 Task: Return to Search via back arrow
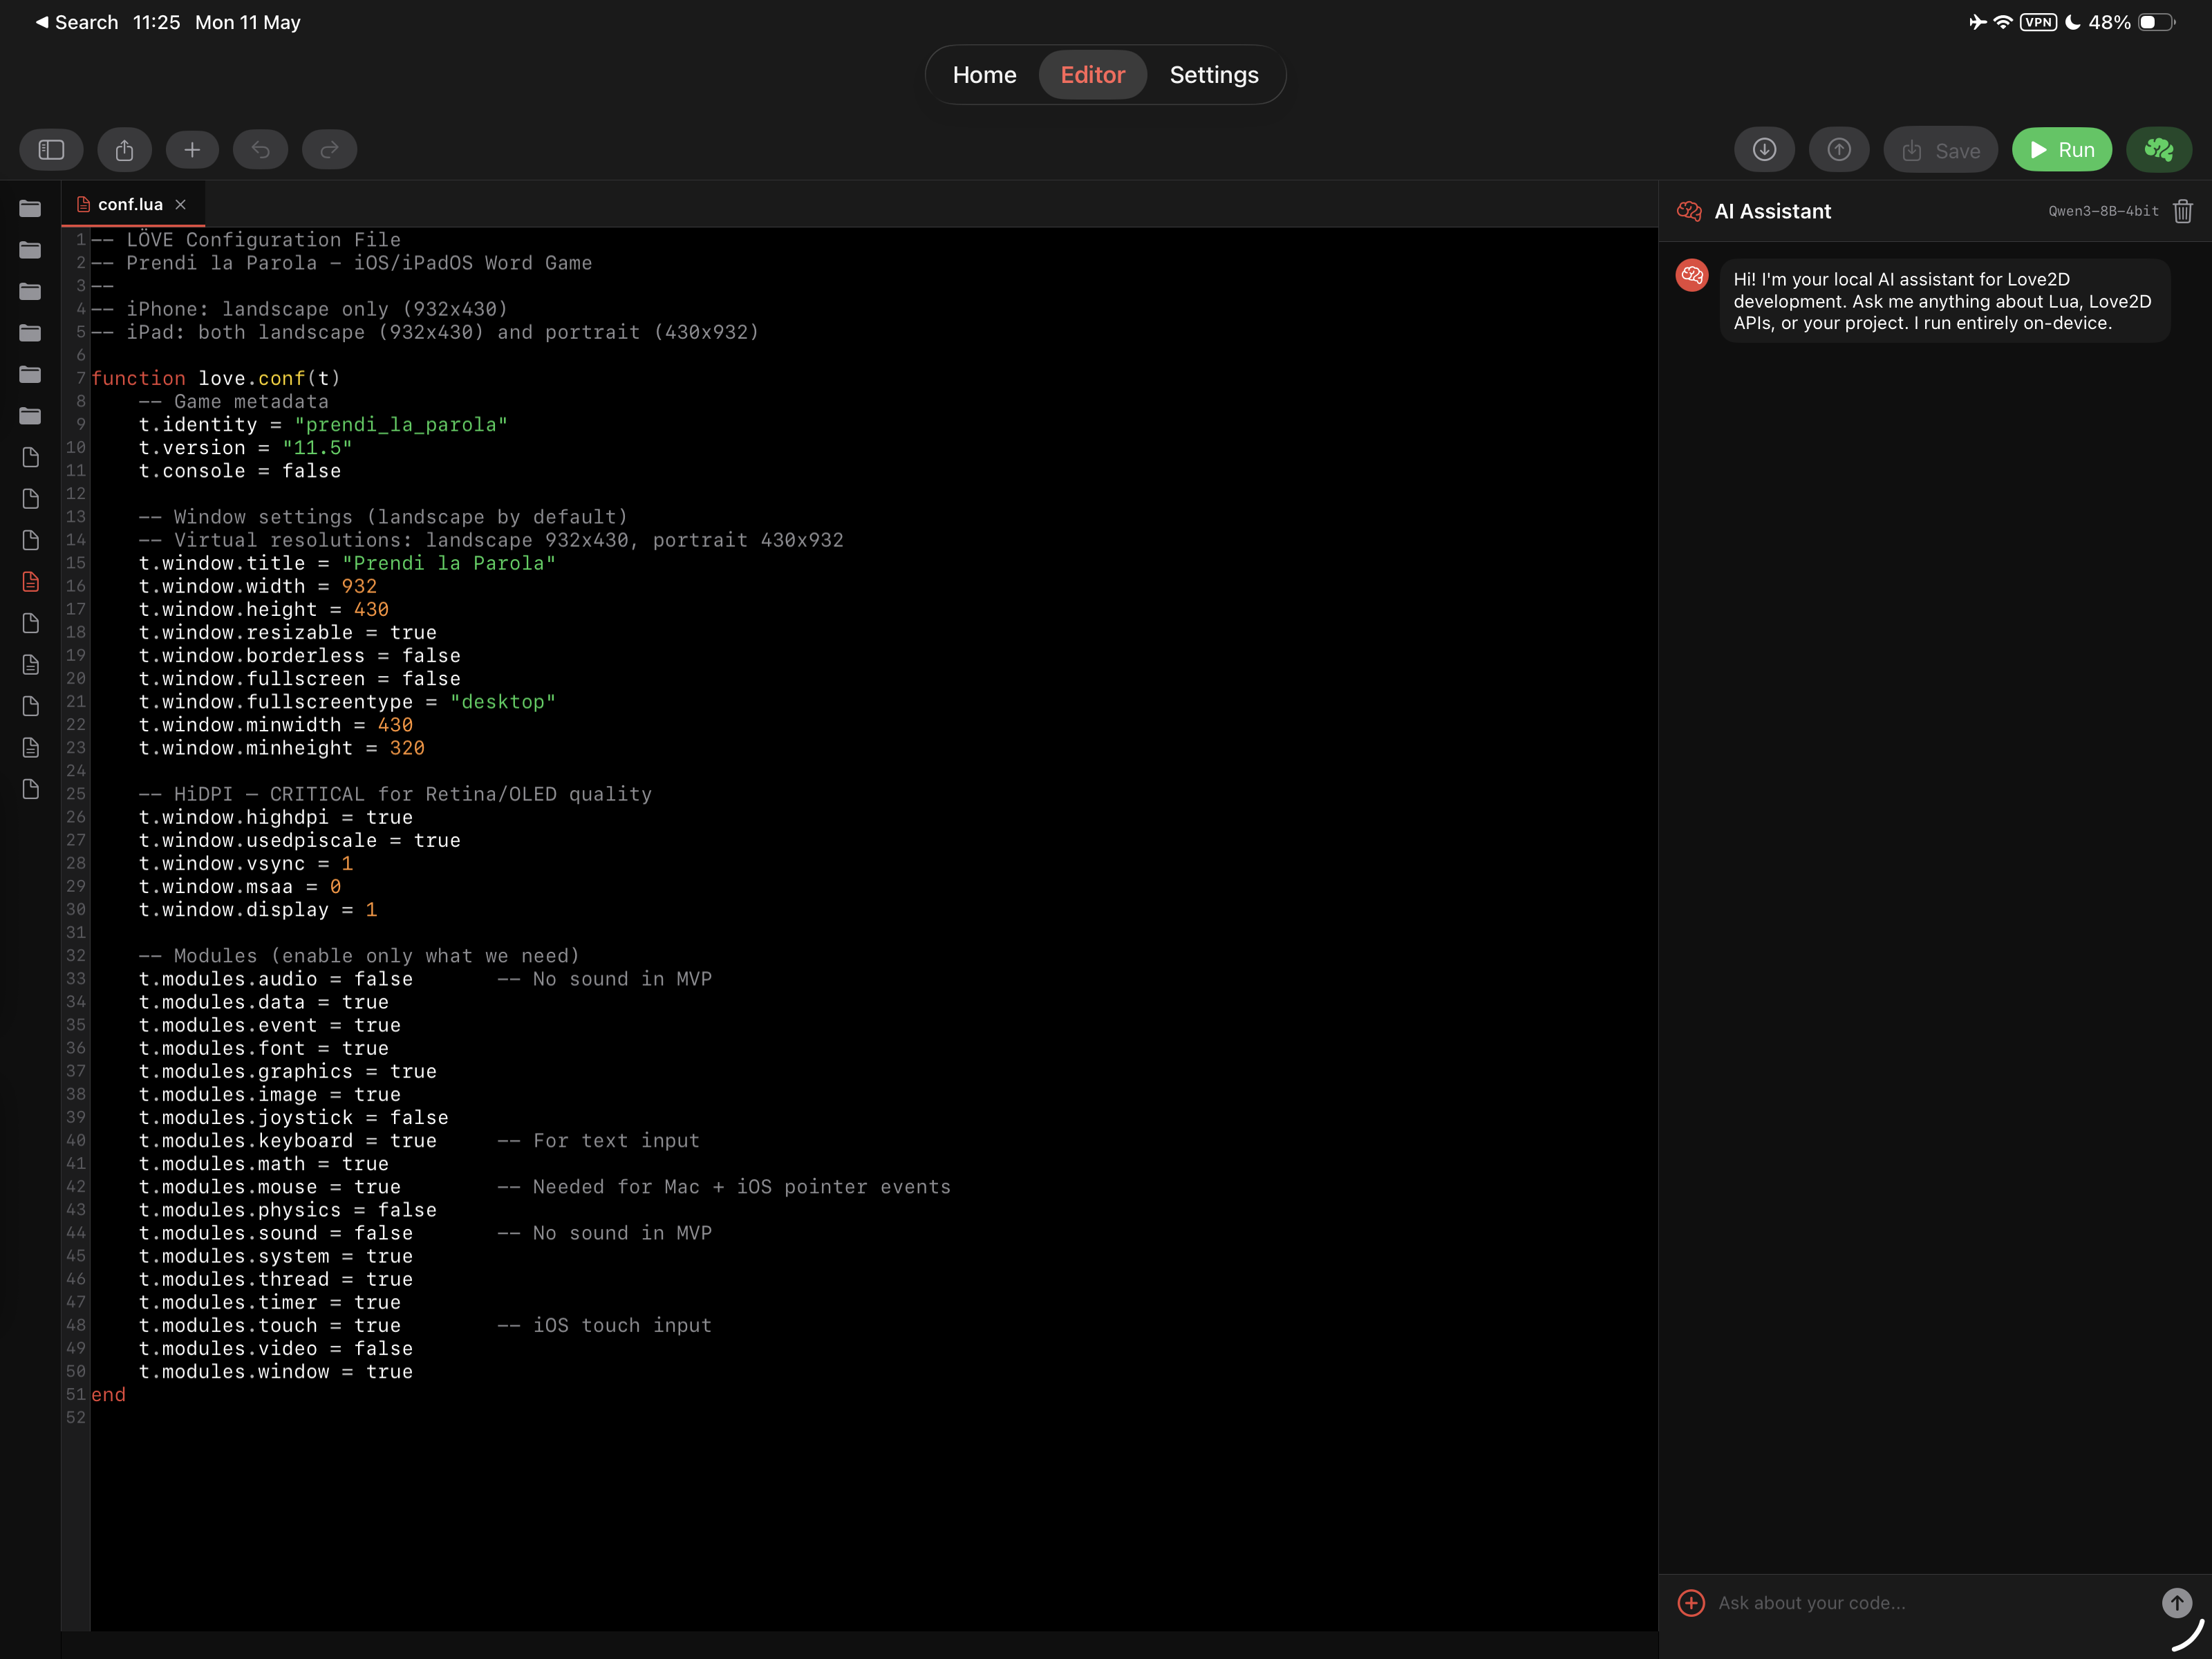(76, 22)
